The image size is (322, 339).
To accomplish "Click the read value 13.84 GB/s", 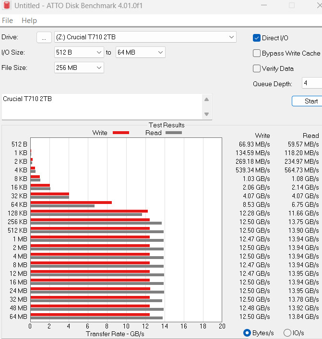I will coord(304,316).
